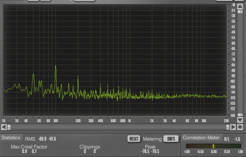Viewport: 246px width, 157px height.
Task: Select the Correlation Meter panel label
Action: coord(201,138)
